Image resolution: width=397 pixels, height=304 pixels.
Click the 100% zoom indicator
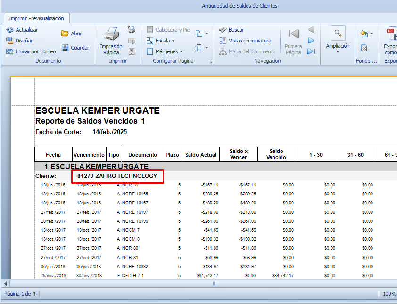pyautogui.click(x=389, y=294)
